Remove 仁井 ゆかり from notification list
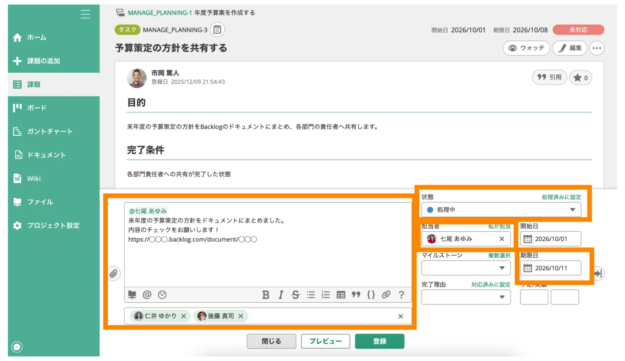This screenshot has width=625, height=361. [x=184, y=316]
